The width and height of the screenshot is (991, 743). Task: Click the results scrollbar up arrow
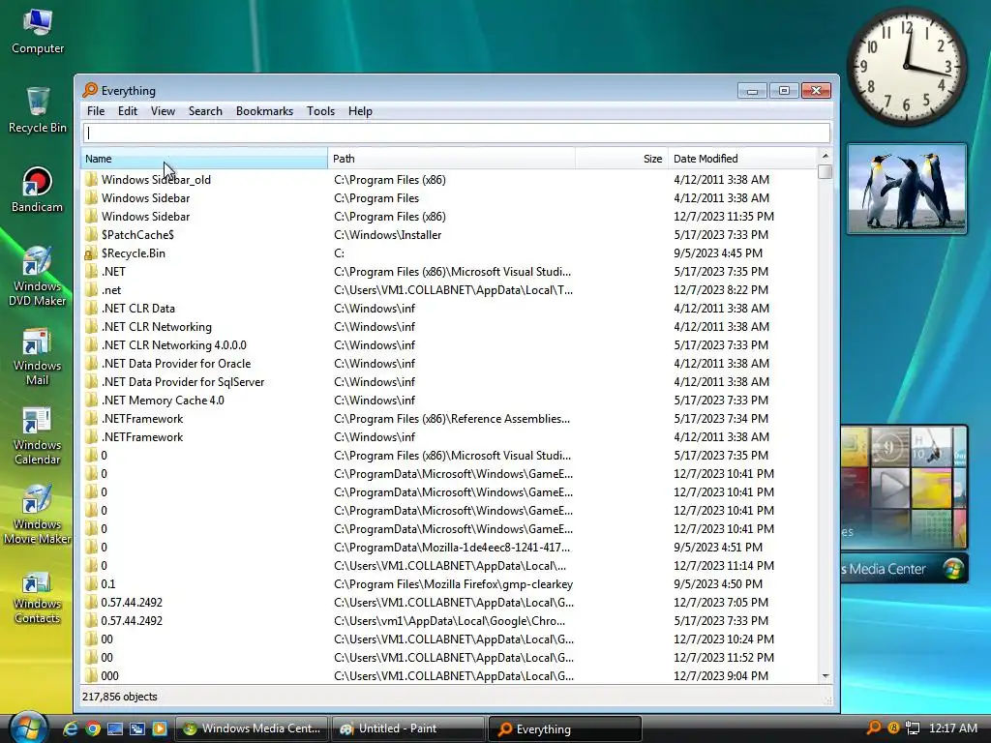825,156
